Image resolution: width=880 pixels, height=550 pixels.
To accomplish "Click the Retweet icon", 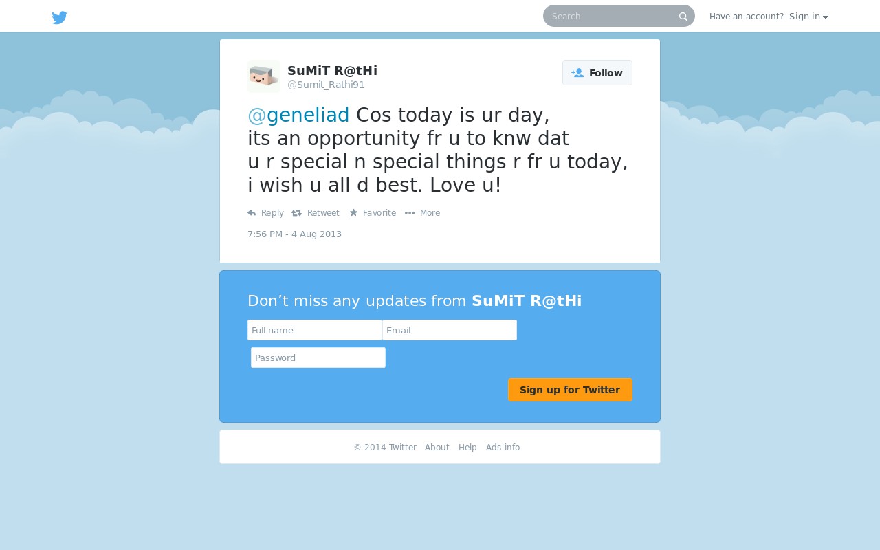I will click(296, 213).
